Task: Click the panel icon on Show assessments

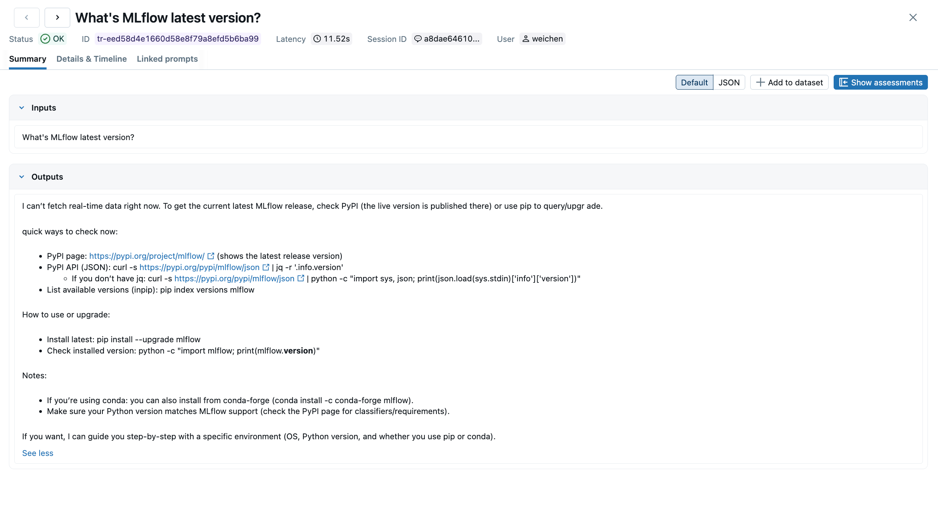Action: click(x=843, y=82)
